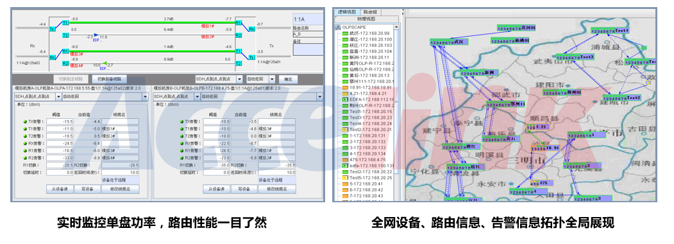Click the TX告警 green indicator in left panel
The height and width of the screenshot is (244, 674).
point(25,122)
